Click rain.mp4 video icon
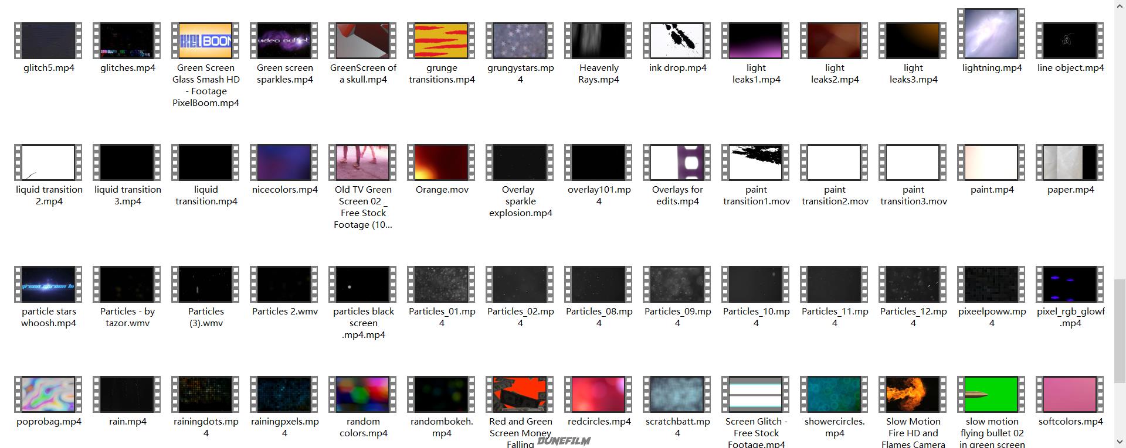Image resolution: width=1126 pixels, height=448 pixels. (x=127, y=395)
